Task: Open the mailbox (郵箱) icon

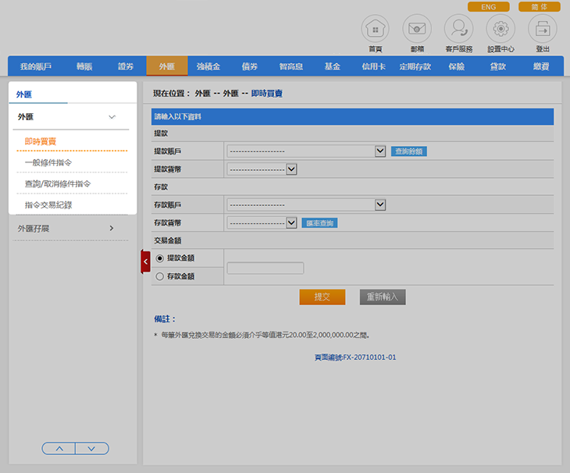Action: 417,29
